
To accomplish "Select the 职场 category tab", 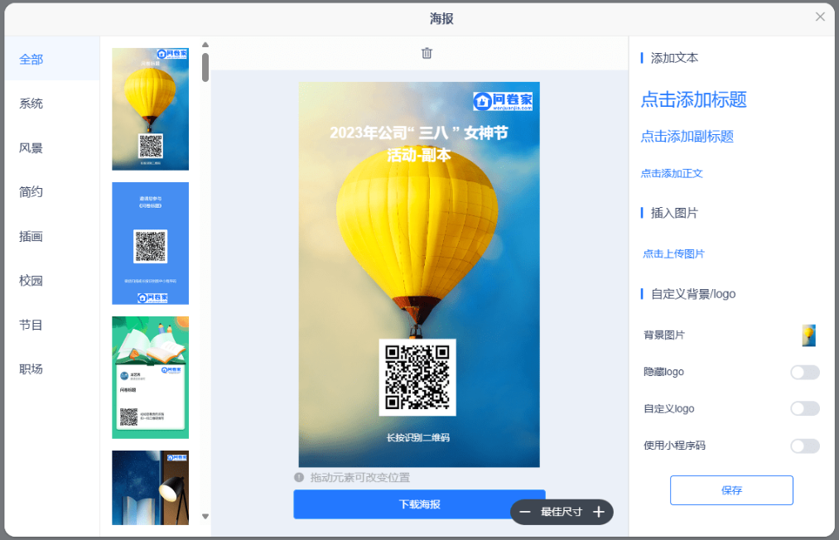I will (52, 369).
